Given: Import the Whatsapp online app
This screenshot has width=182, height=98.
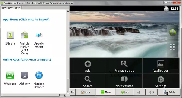Looking at the screenshot, I should point(10,75).
